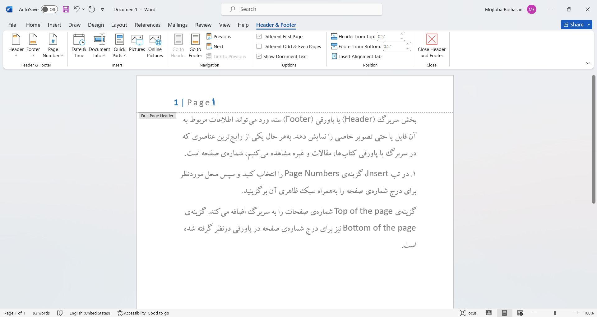Click the Share button

tap(573, 25)
